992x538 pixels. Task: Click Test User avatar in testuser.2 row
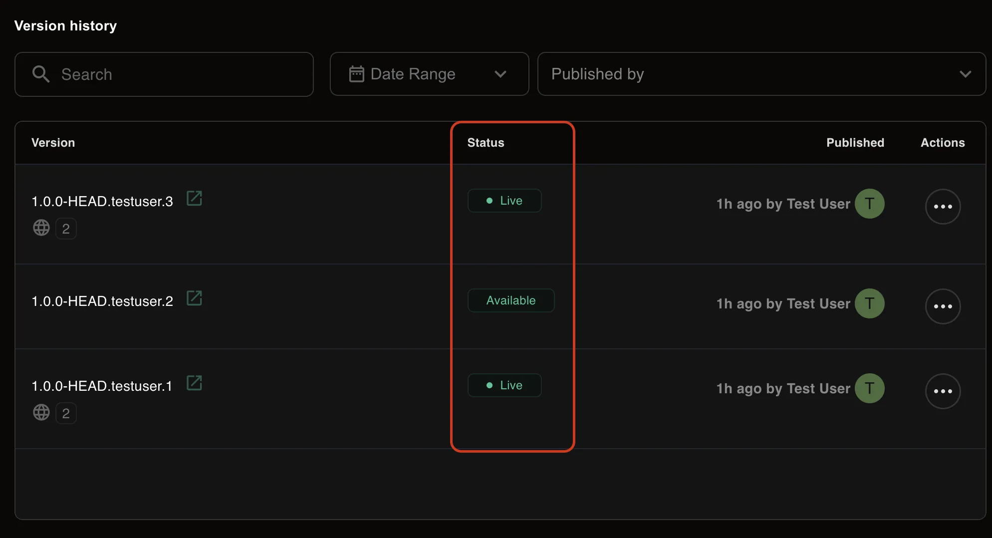pyautogui.click(x=869, y=303)
